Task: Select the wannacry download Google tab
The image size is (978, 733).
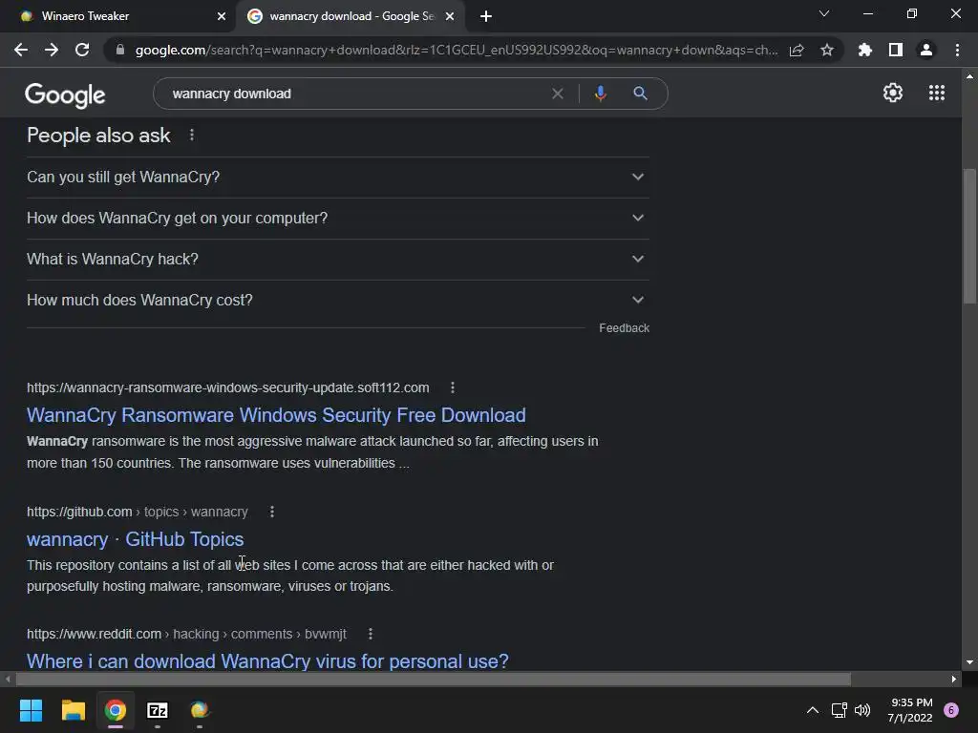Action: coord(350,16)
